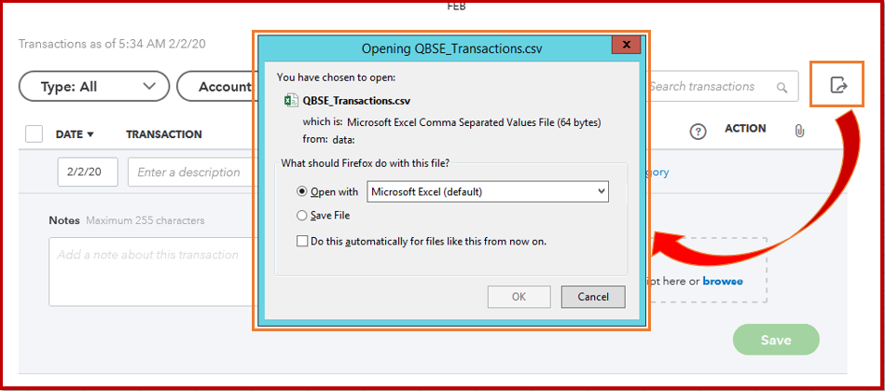The width and height of the screenshot is (885, 391).
Task: Enable Do this automatically checkbox
Action: click(301, 241)
